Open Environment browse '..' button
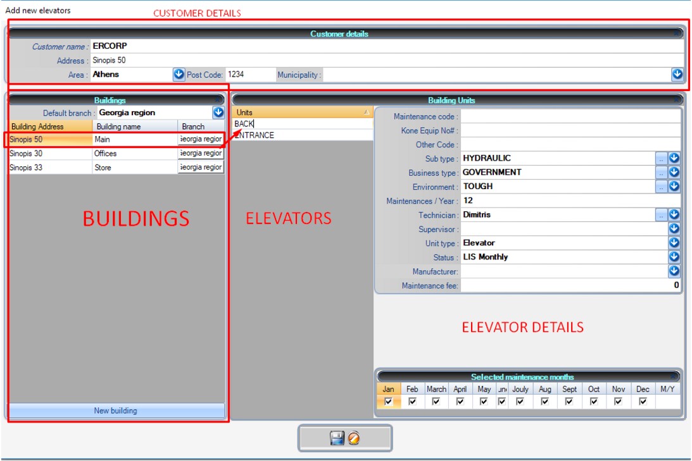The width and height of the screenshot is (692, 461). point(661,187)
